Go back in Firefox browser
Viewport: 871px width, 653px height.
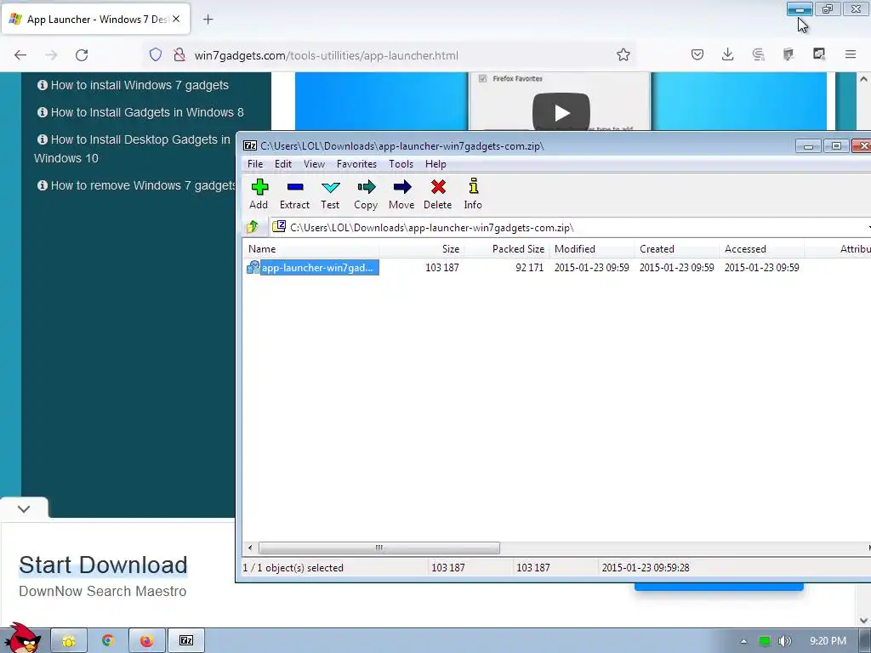tap(20, 55)
